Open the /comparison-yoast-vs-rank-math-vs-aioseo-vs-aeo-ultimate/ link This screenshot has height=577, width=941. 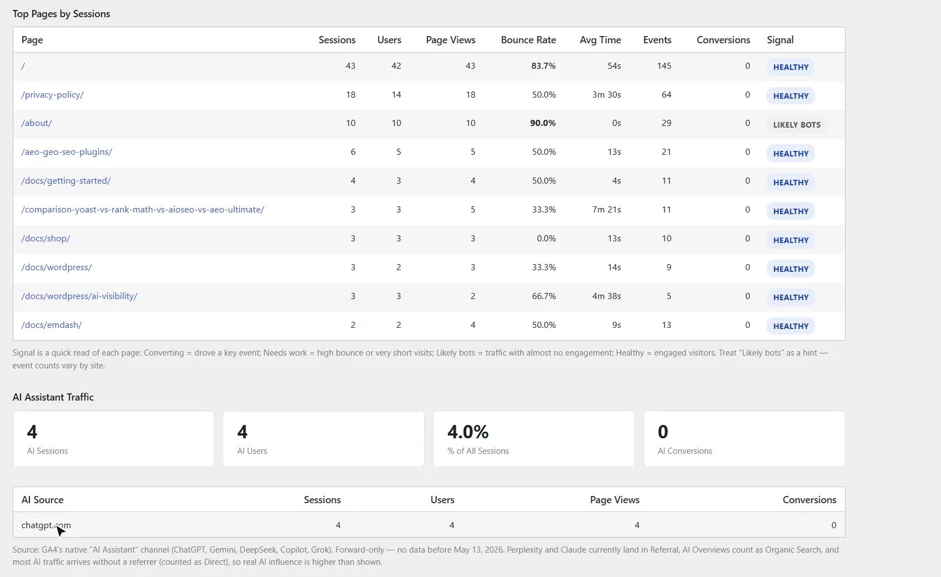[143, 210]
